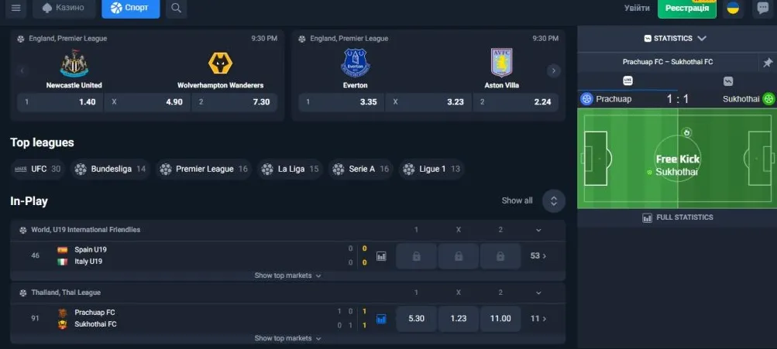
Task: Open the Serie A top league chip
Action: click(361, 169)
